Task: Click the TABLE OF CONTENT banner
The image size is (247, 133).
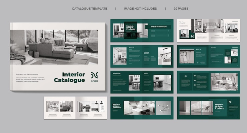Action: [x=158, y=27]
